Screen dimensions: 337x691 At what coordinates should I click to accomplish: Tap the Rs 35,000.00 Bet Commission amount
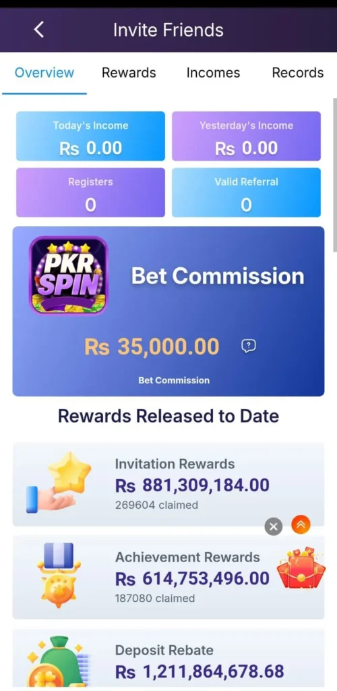pyautogui.click(x=152, y=347)
